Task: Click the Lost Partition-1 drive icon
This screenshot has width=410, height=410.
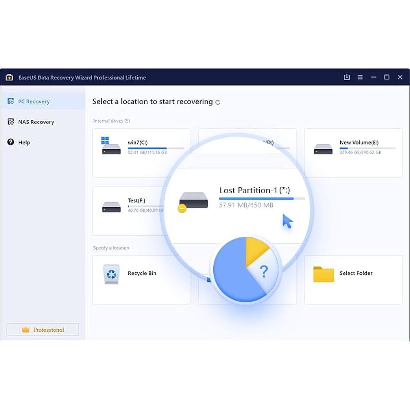Action: pyautogui.click(x=193, y=202)
